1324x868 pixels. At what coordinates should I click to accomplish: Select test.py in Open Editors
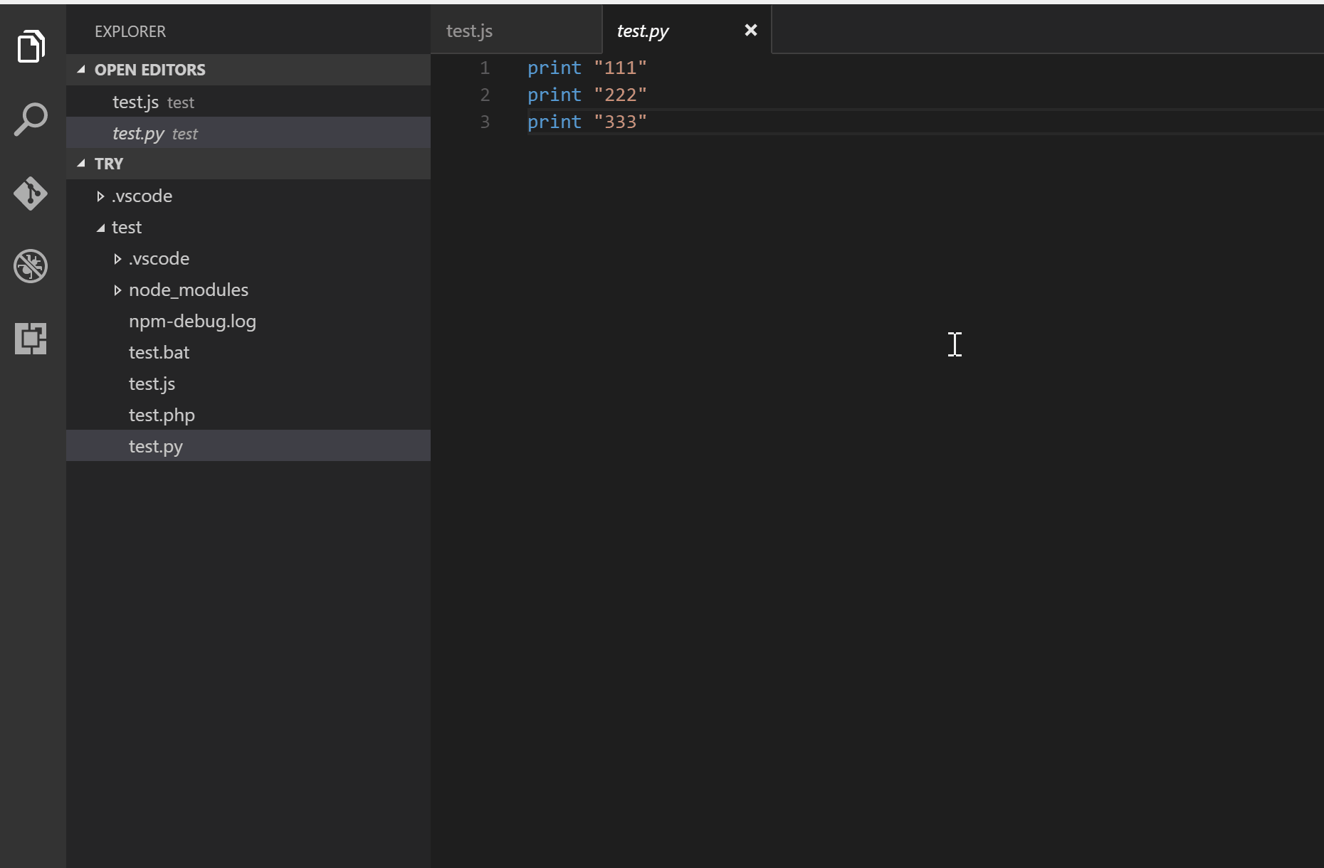point(140,133)
